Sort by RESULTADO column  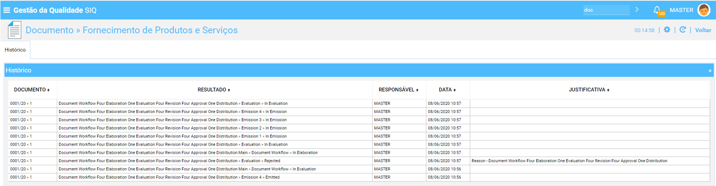214,90
